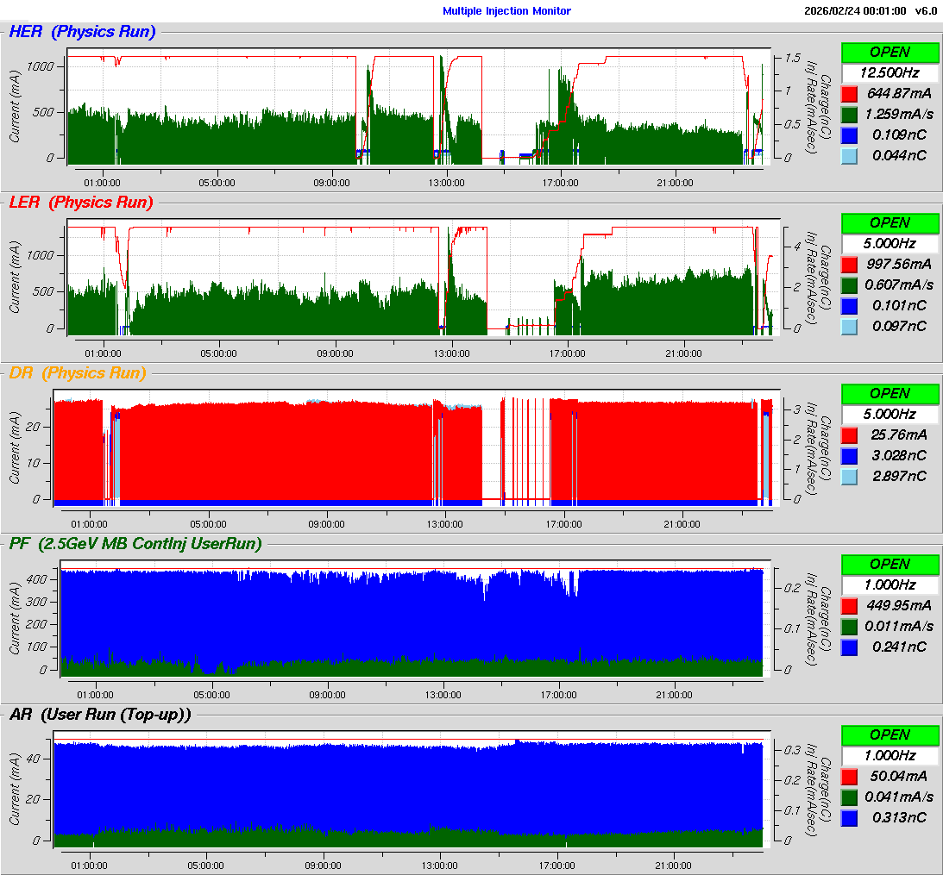Viewport: 943px width, 875px height.
Task: Click the PF OPEN status button
Action: [x=890, y=565]
